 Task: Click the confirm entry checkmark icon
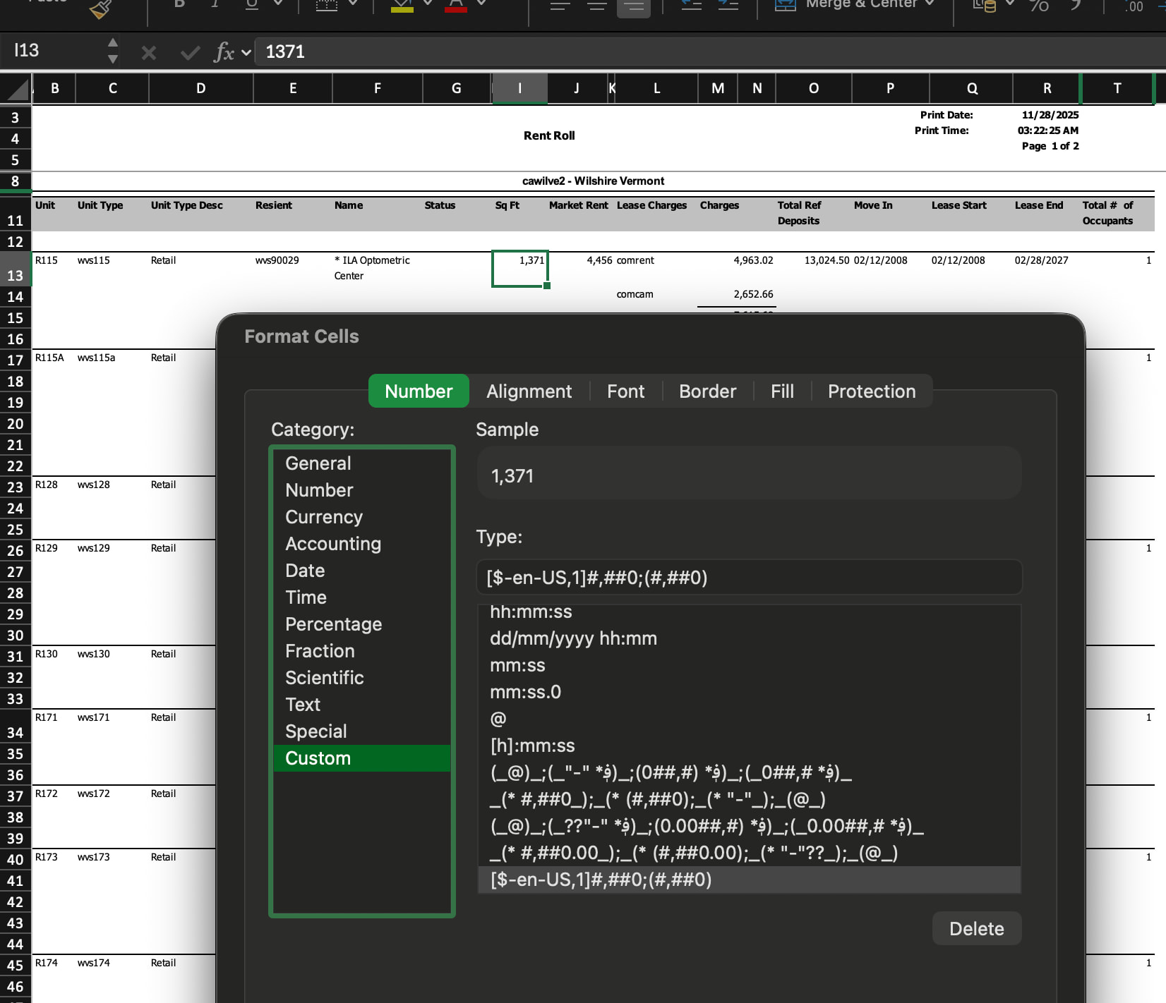coord(190,53)
